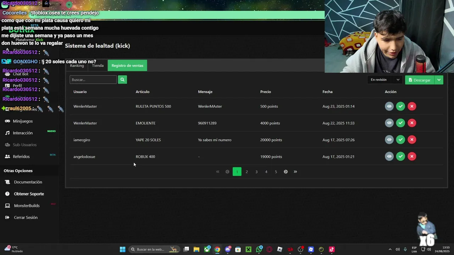Viewport: 454px width, 255px height.
Task: Select the angelodosue user cell
Action: coord(84,157)
